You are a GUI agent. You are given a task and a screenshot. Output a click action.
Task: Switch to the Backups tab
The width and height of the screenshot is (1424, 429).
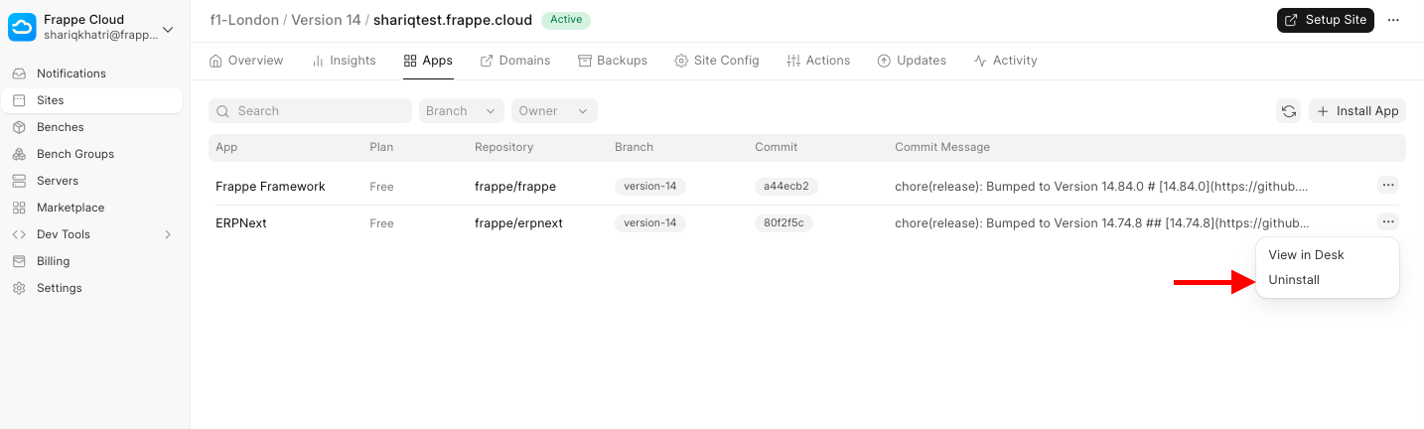[x=613, y=61]
